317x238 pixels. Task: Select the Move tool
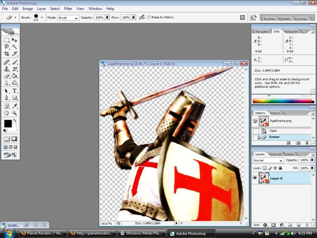click(x=14, y=40)
